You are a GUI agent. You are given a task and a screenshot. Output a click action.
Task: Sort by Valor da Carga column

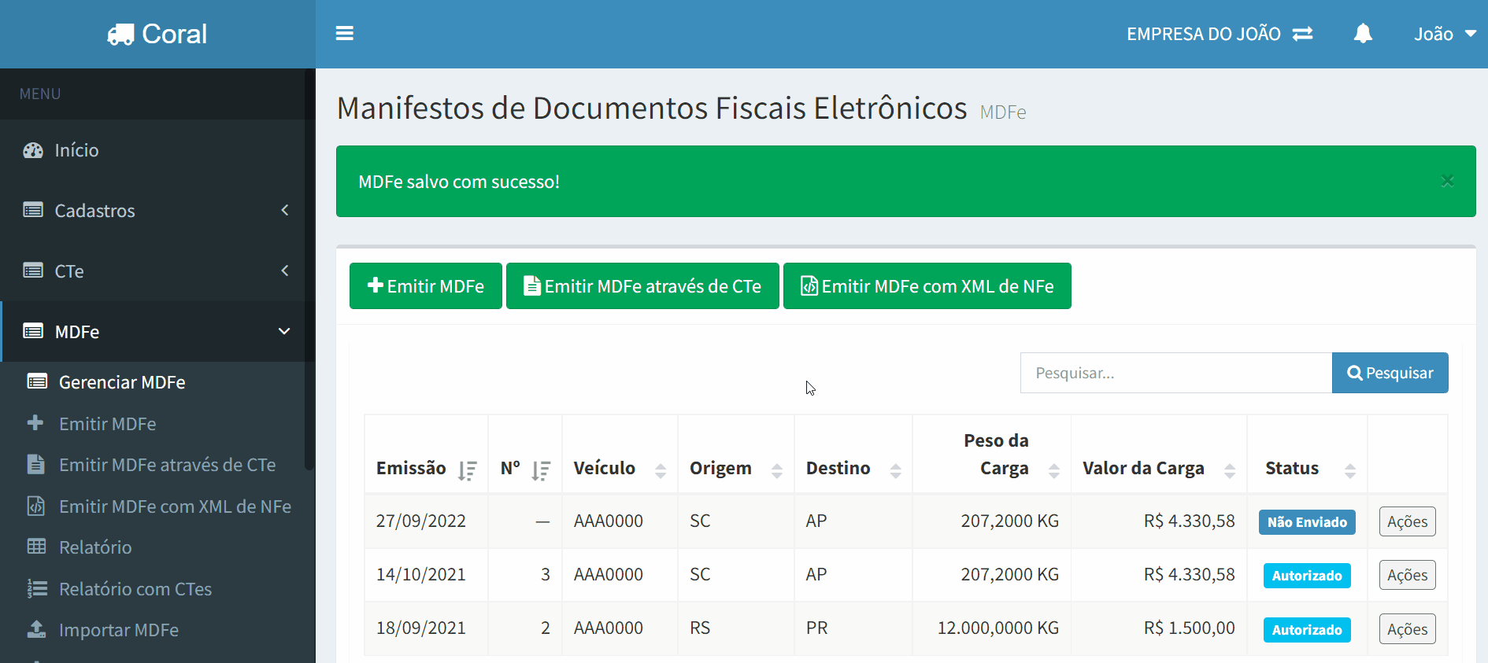[x=1229, y=470]
